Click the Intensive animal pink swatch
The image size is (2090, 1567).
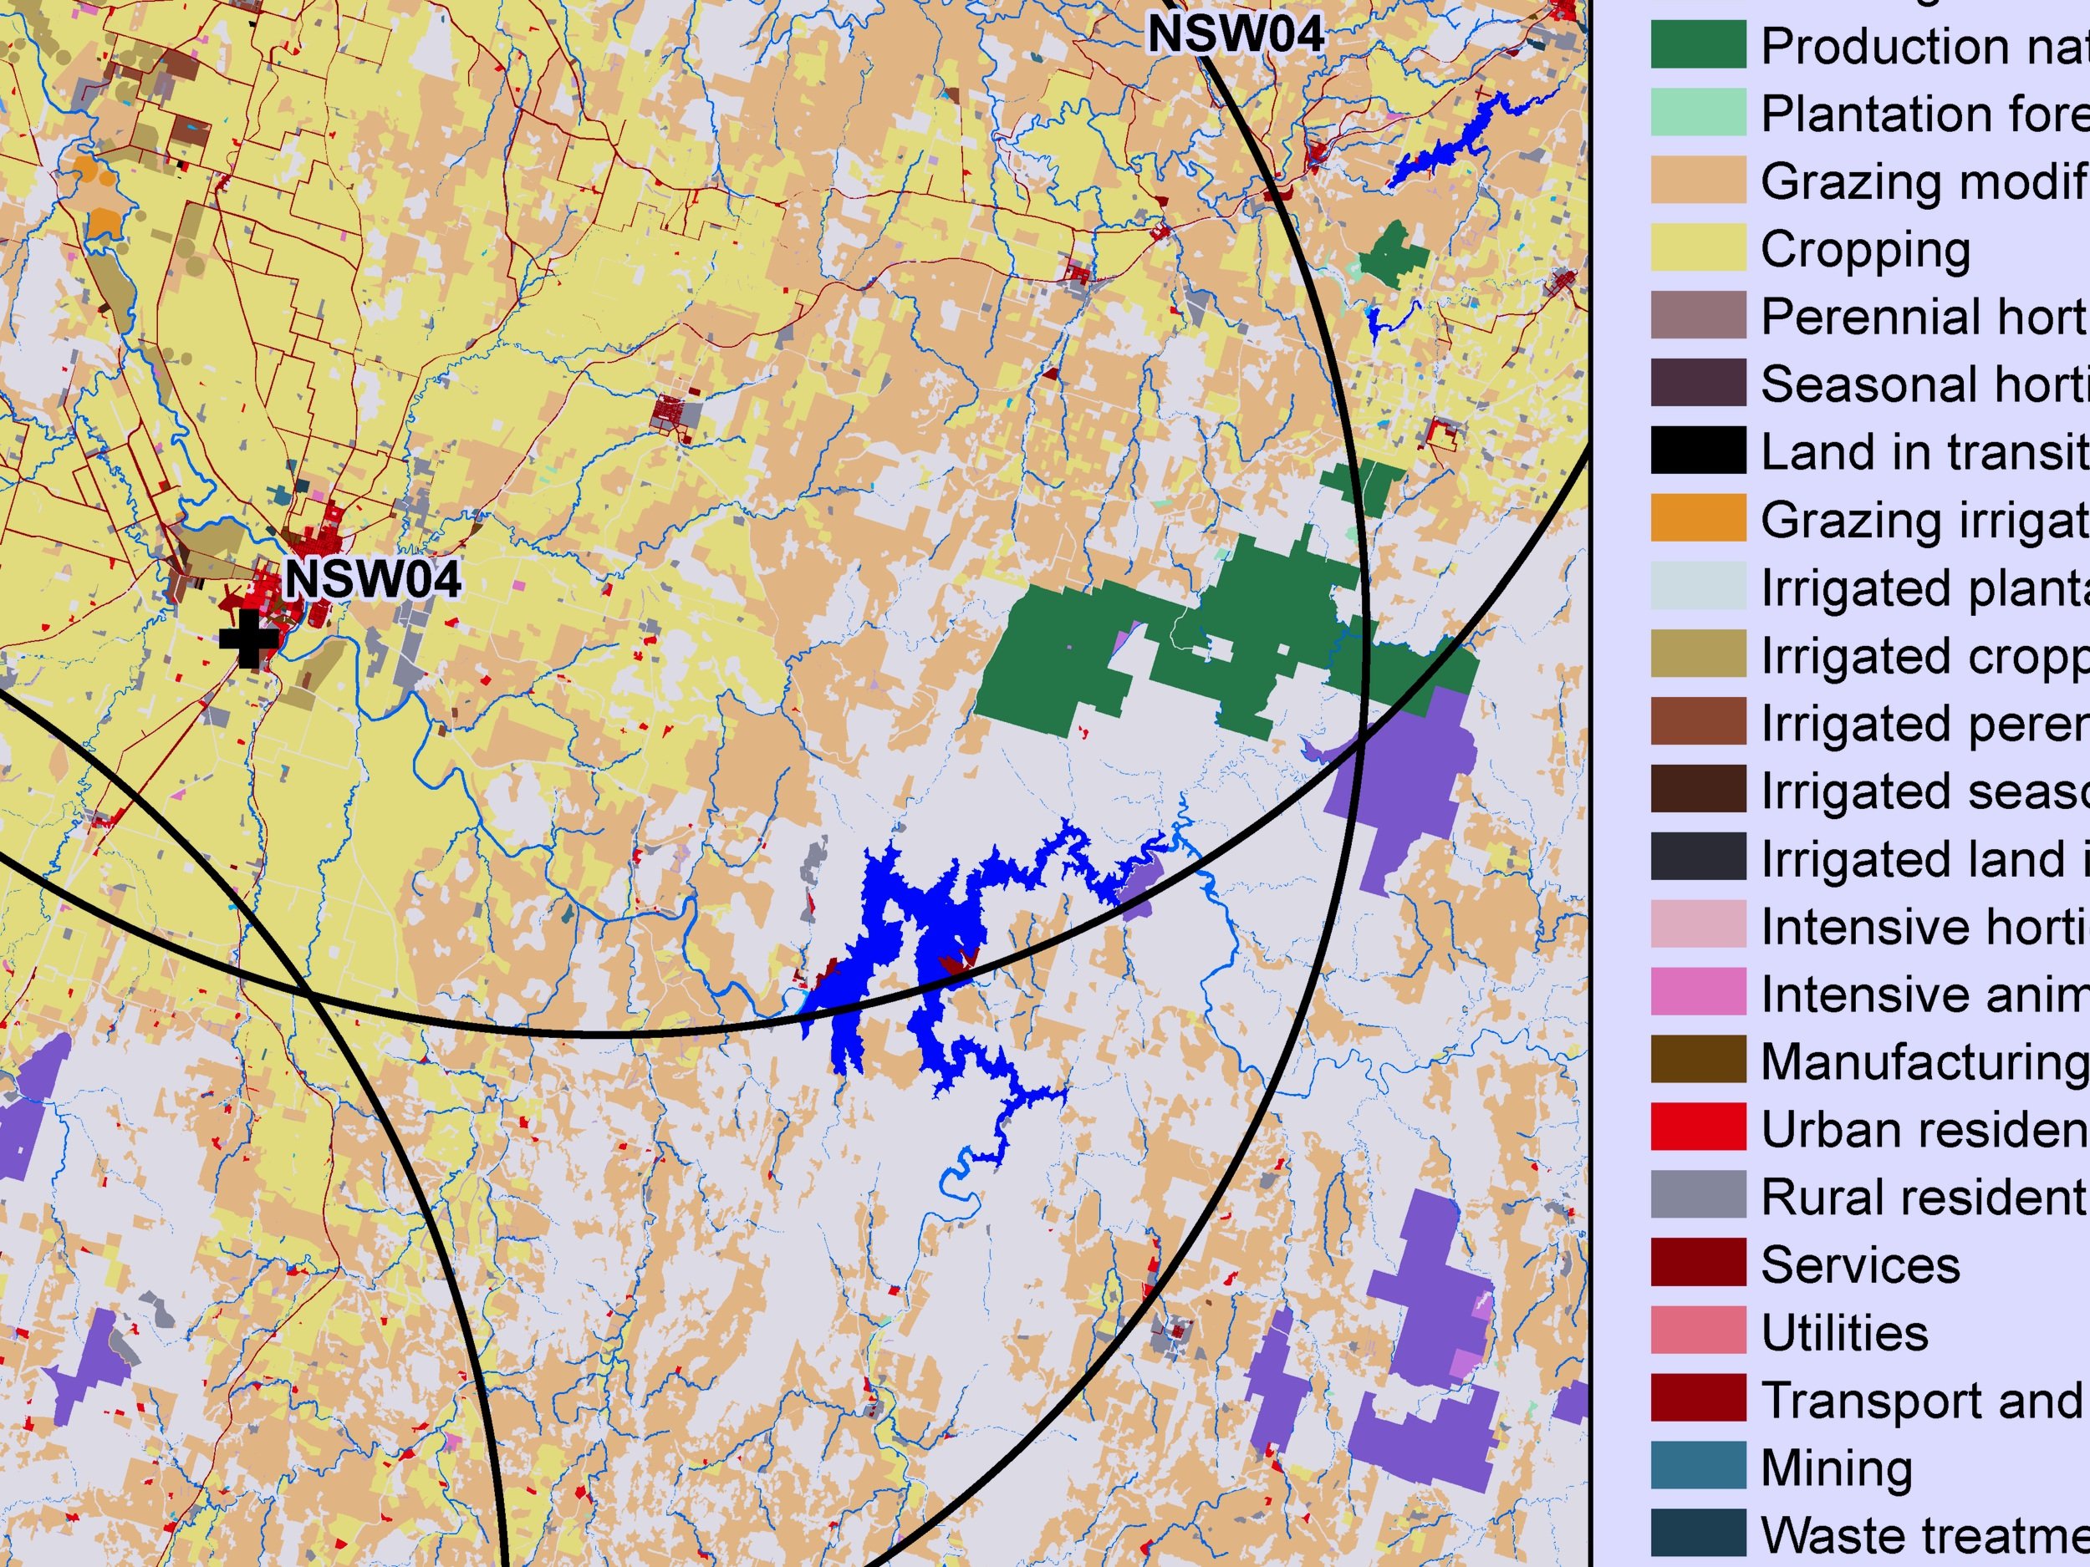tap(1698, 993)
